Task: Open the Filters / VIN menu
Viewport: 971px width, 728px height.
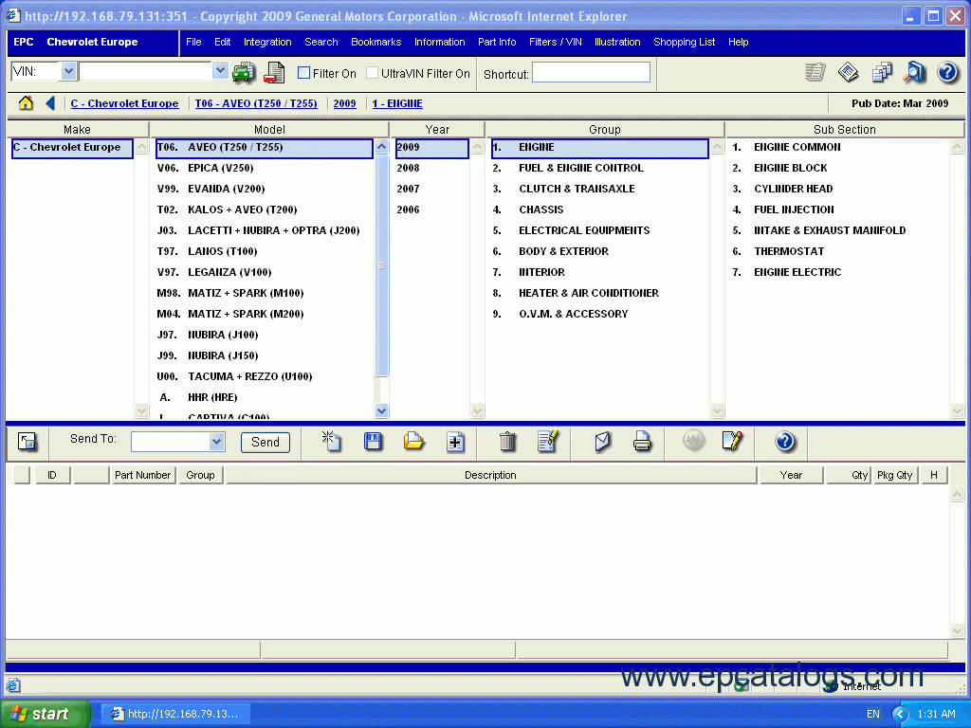Action: (556, 42)
